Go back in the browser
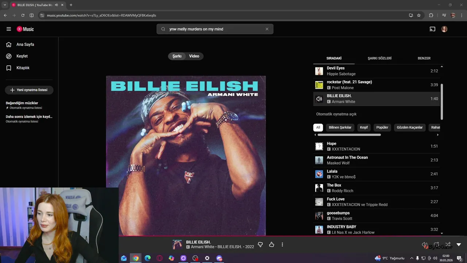Image resolution: width=467 pixels, height=263 pixels. click(5, 15)
